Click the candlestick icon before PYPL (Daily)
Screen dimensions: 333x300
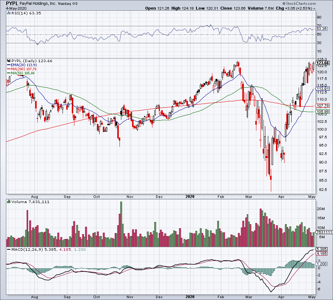coord(9,61)
